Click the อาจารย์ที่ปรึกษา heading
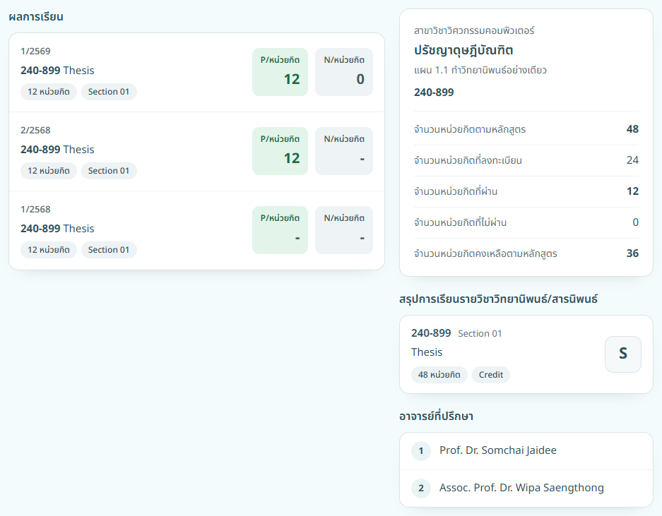662x516 pixels. coord(436,416)
